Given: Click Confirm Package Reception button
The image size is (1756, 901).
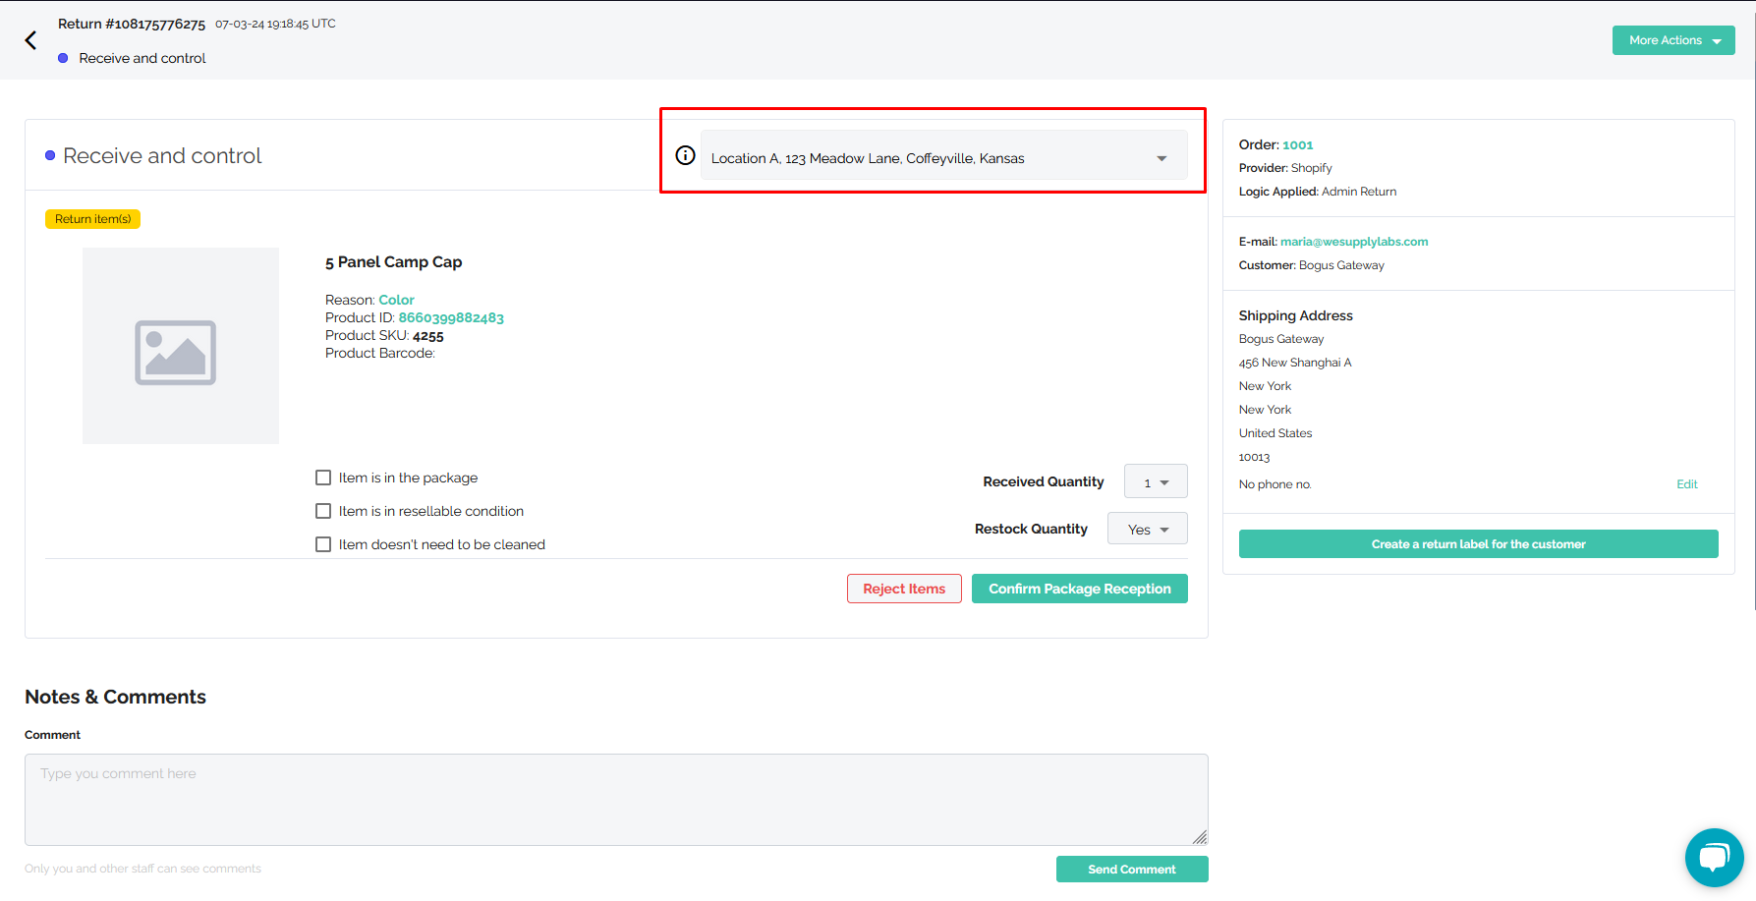Looking at the screenshot, I should [1080, 589].
